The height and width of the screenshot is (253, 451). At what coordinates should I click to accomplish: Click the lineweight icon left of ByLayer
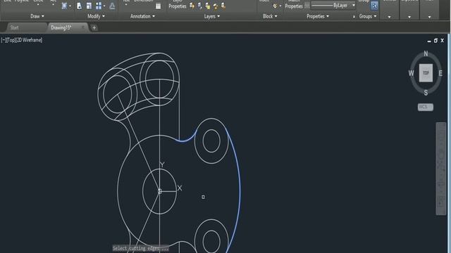pos(307,5)
